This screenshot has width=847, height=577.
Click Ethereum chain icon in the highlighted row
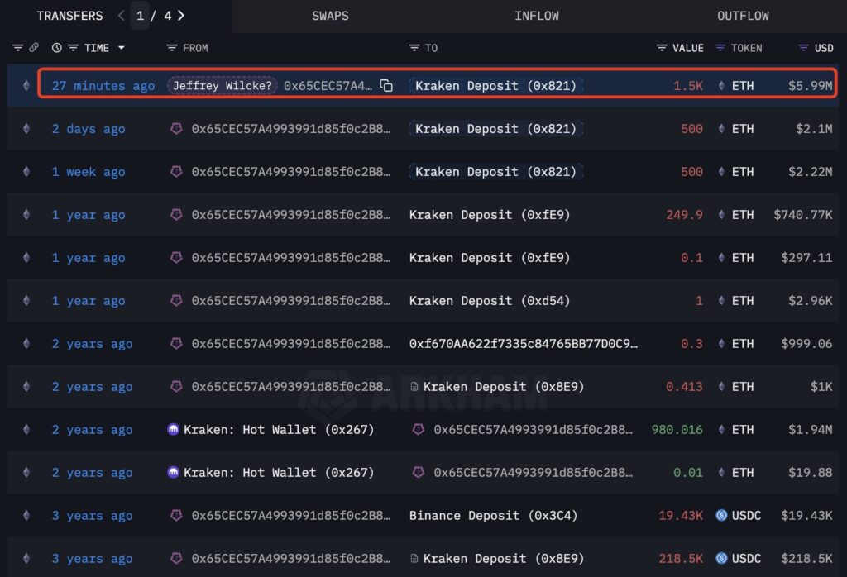point(26,86)
